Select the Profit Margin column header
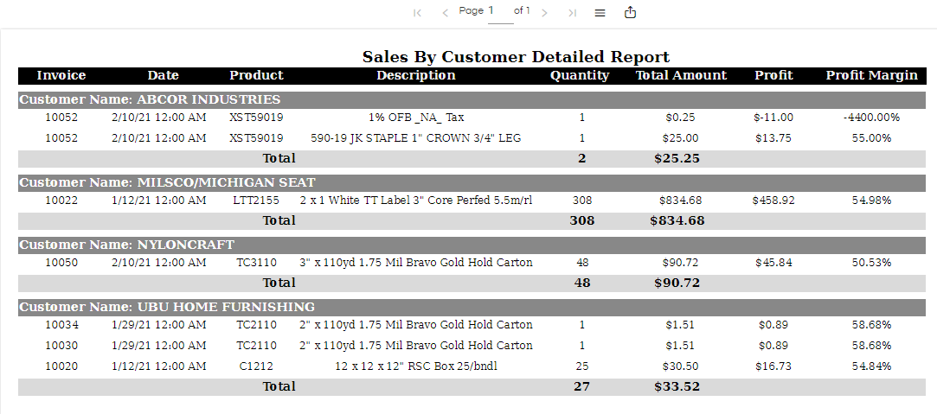 tap(871, 75)
